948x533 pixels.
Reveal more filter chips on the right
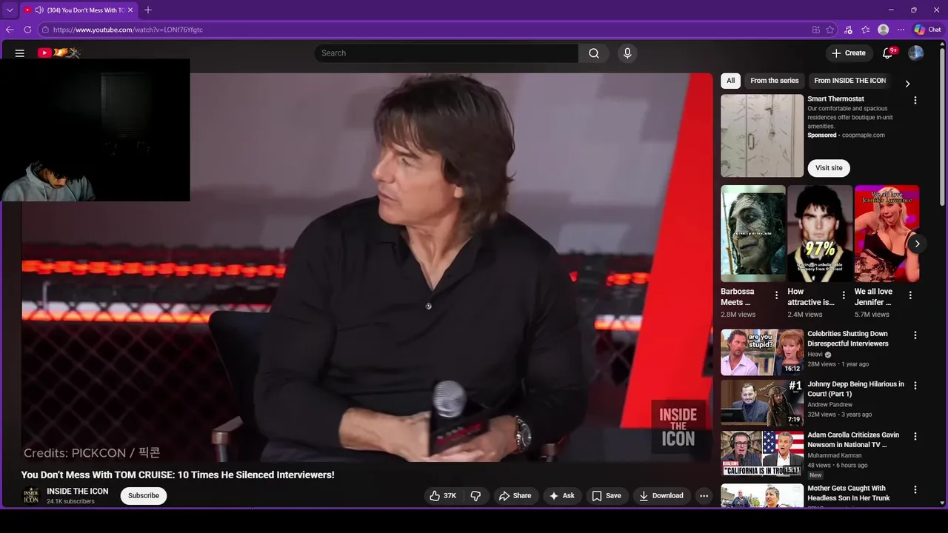pos(907,84)
